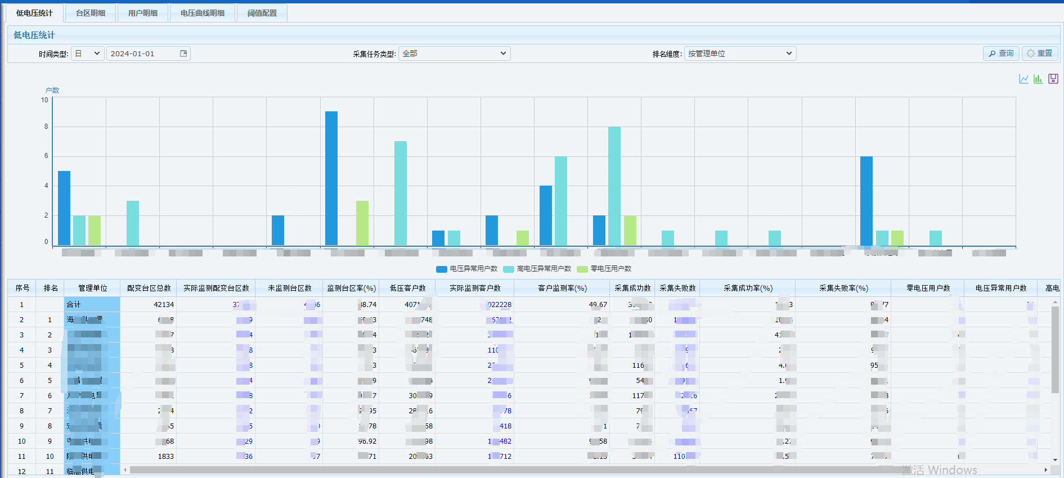Select the 合计 total row cell
This screenshot has height=478, width=1064.
pyautogui.click(x=92, y=304)
